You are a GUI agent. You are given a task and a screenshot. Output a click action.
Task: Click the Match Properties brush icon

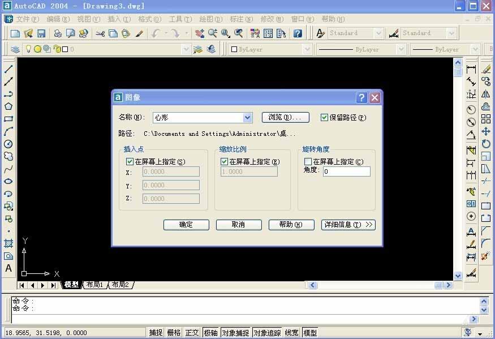tap(139, 33)
